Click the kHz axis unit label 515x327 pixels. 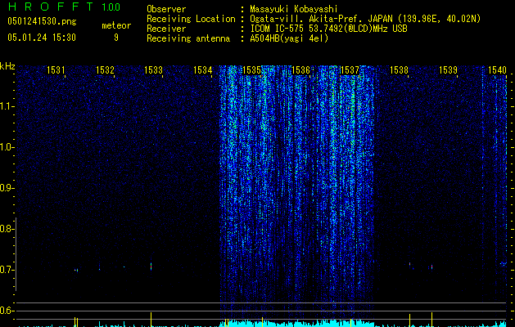7,66
